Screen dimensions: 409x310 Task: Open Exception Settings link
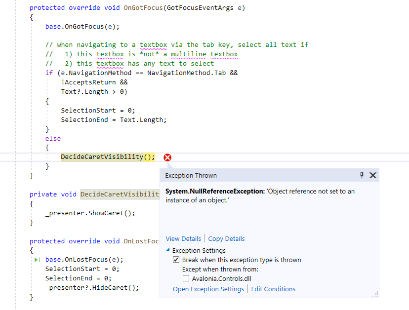pyautogui.click(x=208, y=289)
